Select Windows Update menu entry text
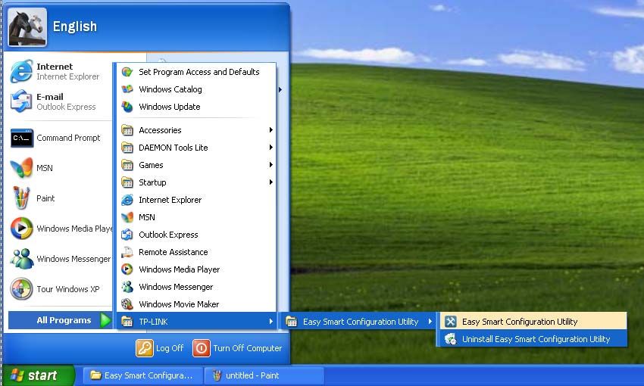The image size is (644, 386). [169, 107]
